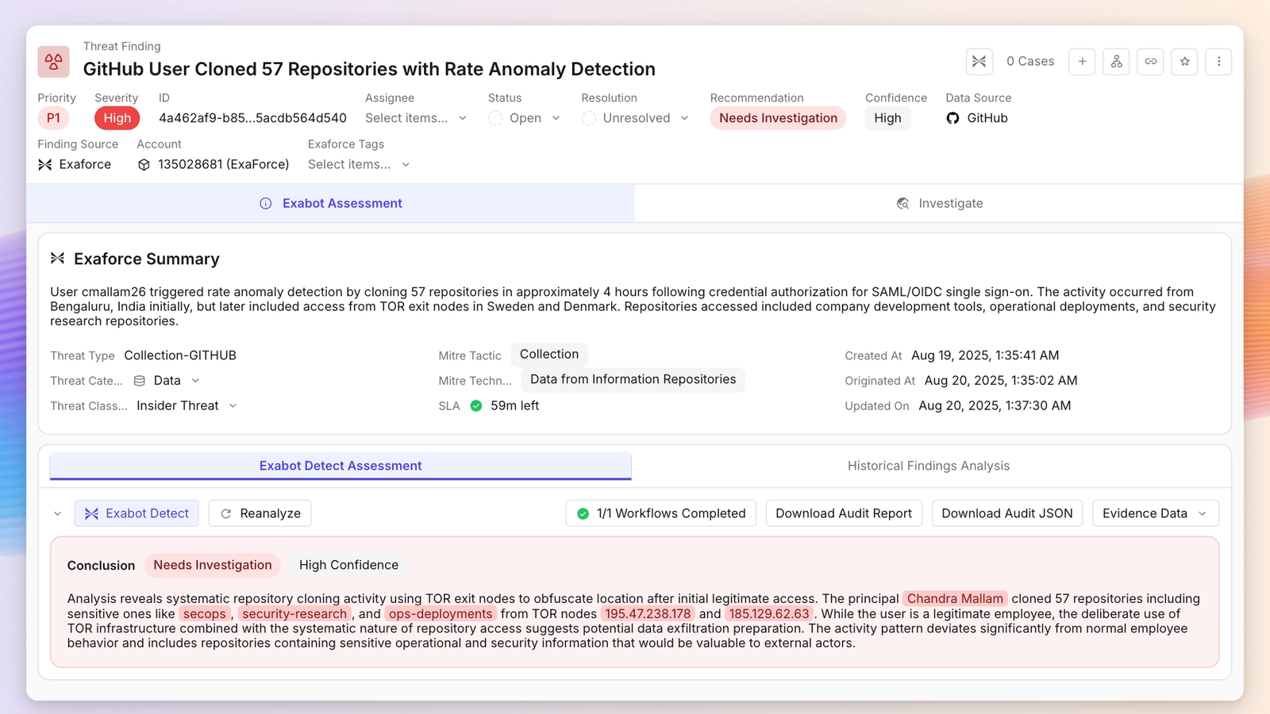
Task: Open the three-dot more options menu
Action: [1218, 61]
